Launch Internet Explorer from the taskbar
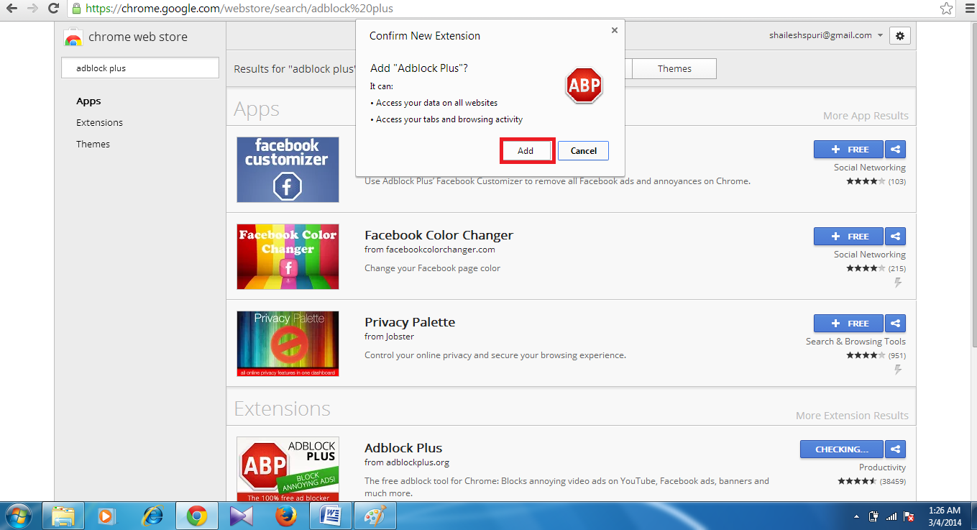 pos(152,516)
